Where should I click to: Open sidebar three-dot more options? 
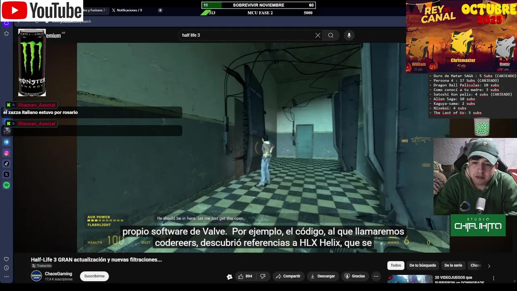point(6,277)
